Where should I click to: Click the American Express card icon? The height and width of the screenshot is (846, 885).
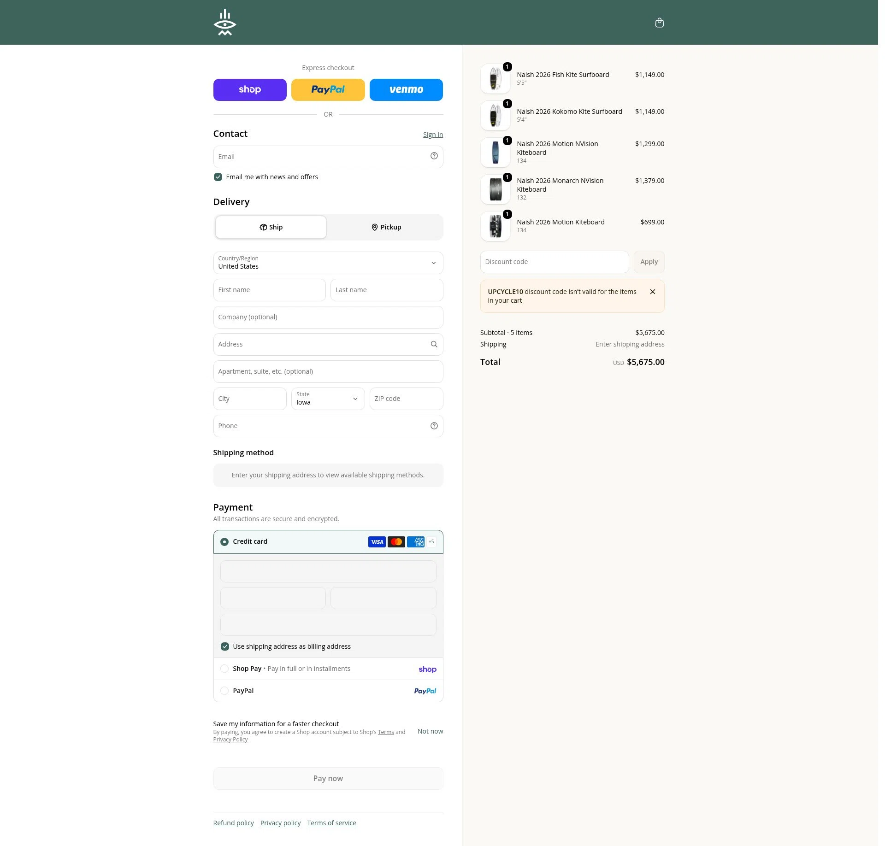(x=416, y=542)
